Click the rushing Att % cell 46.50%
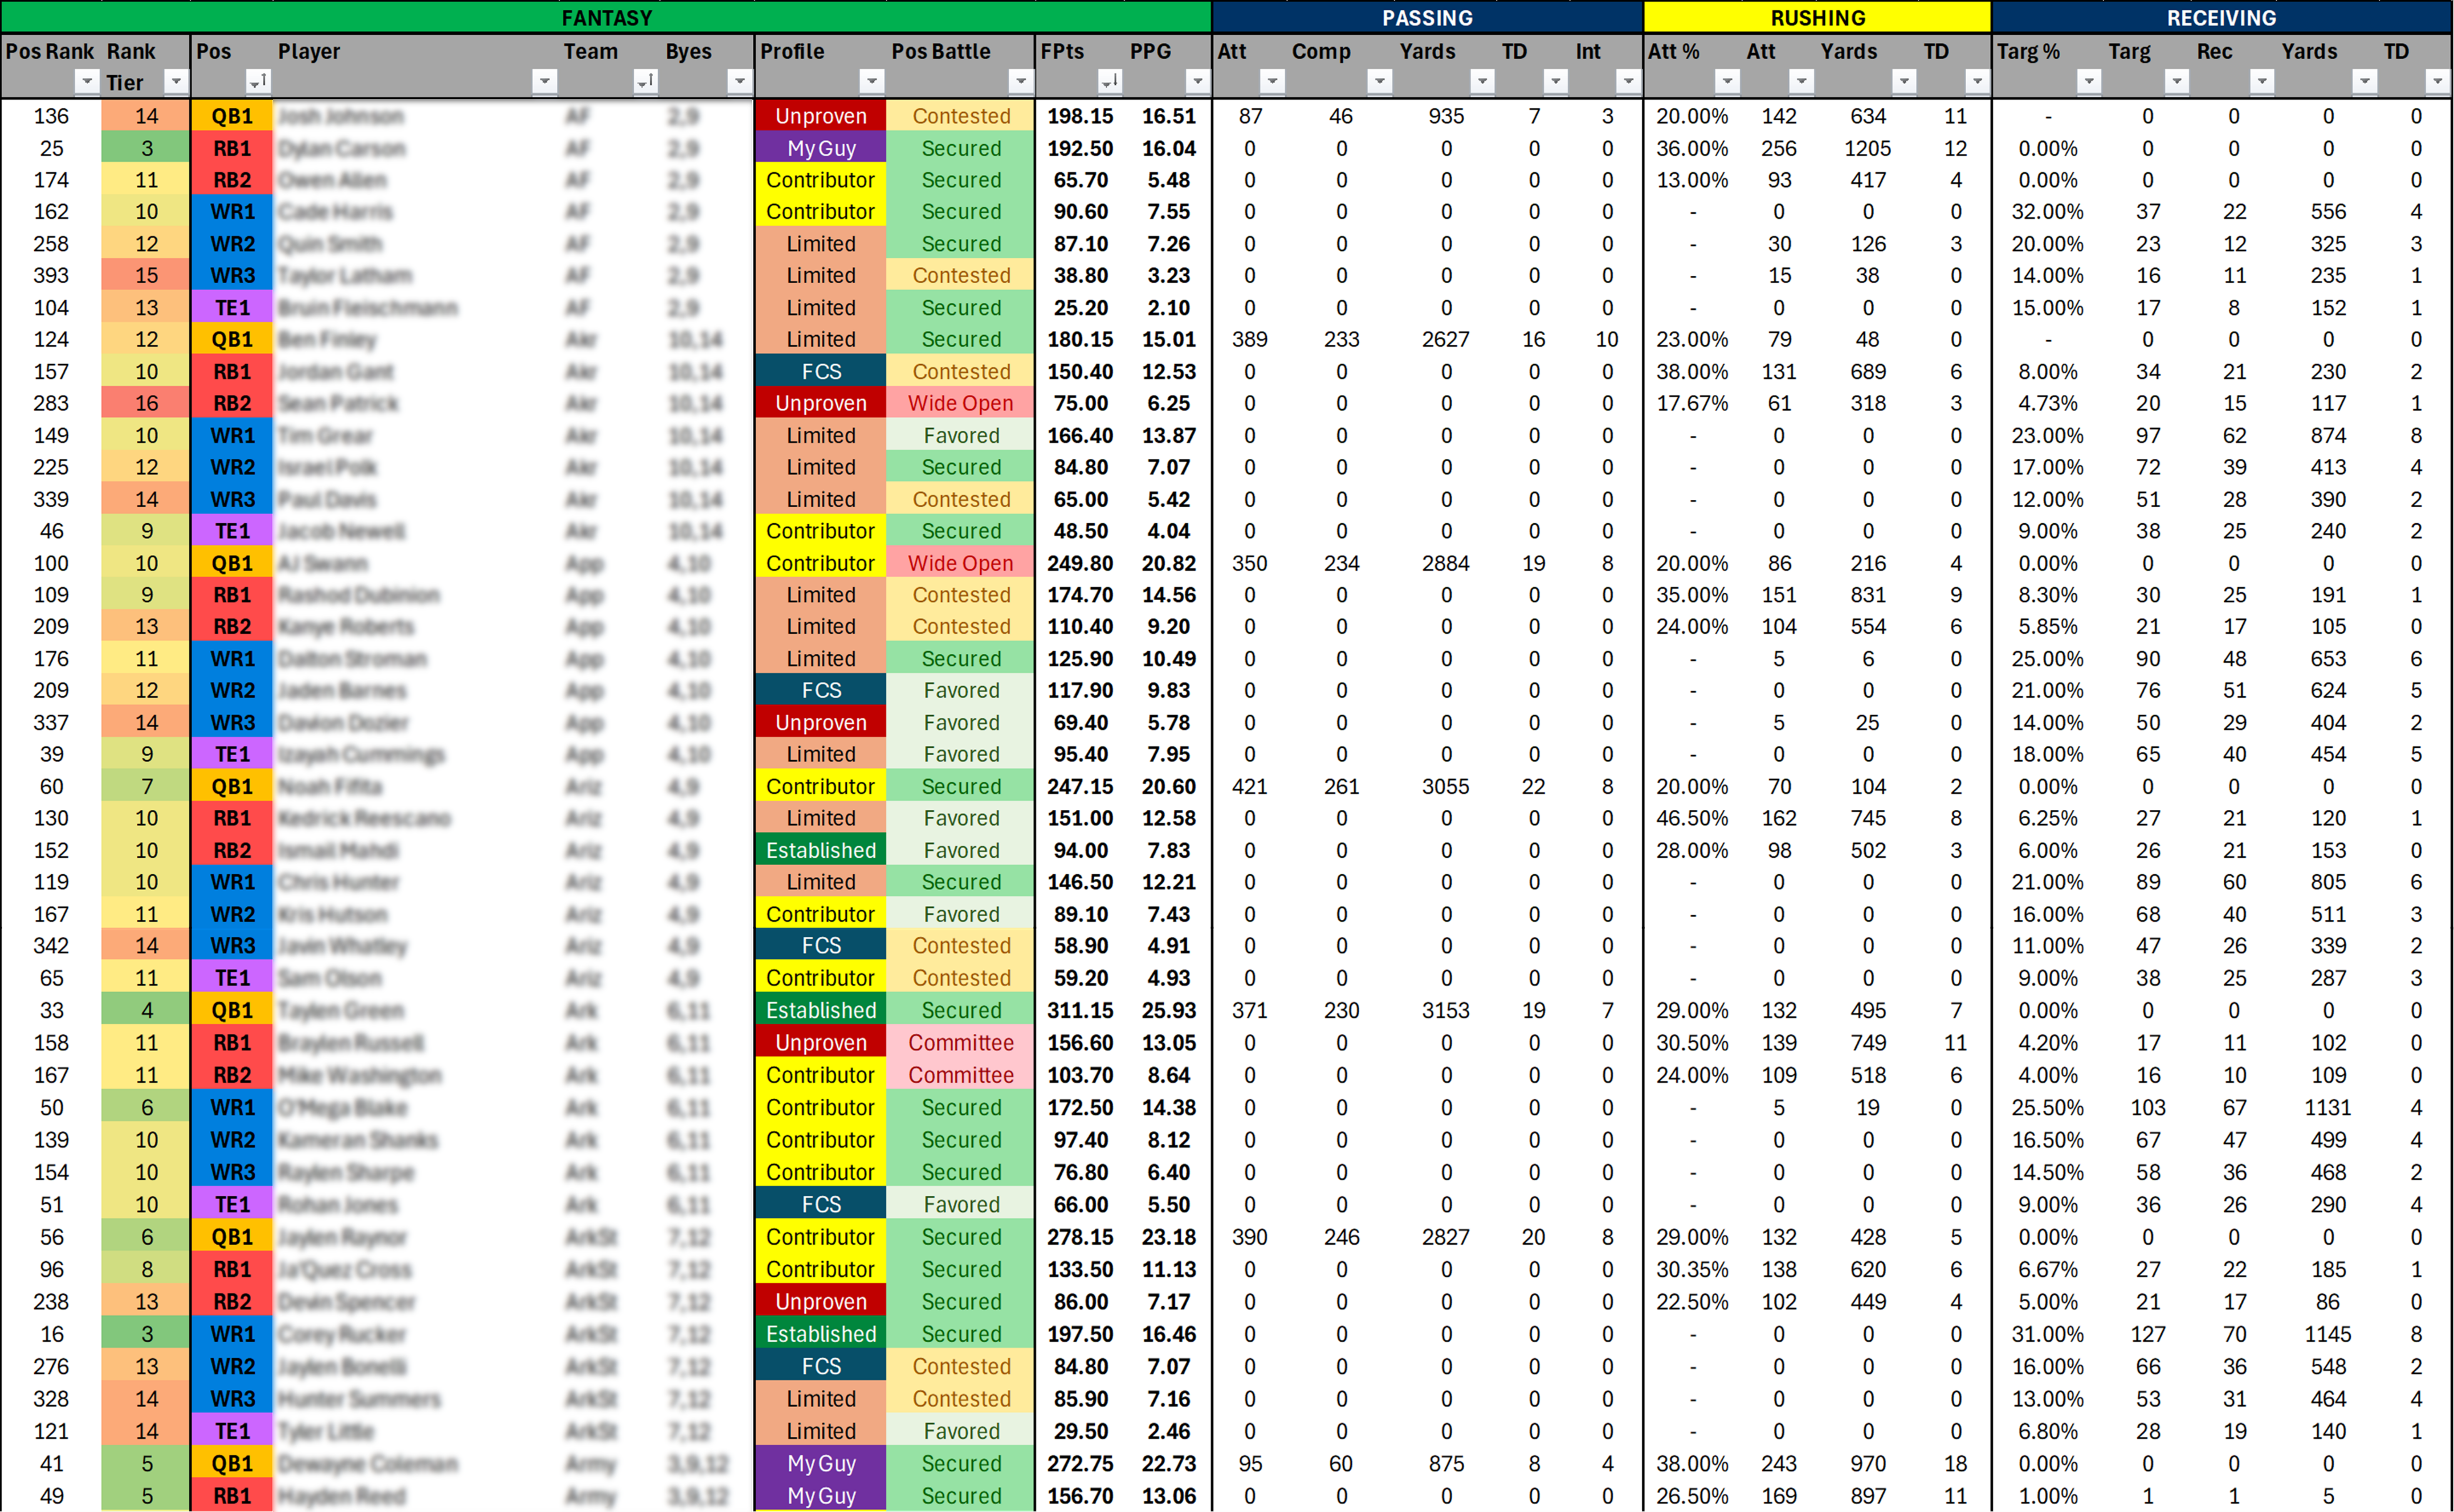This screenshot has height=1512, width=2454. (1692, 818)
